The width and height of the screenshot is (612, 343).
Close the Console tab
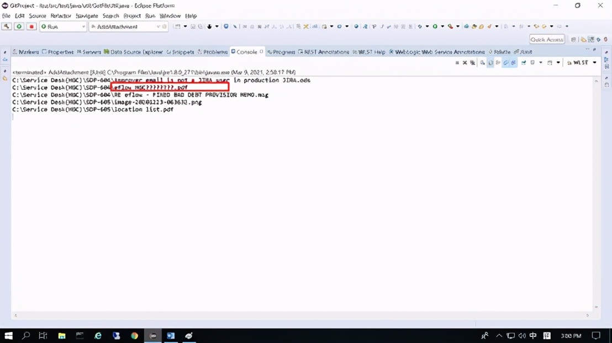pos(261,51)
